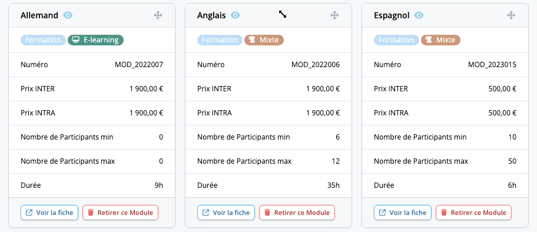Remove Allemand via Retirer ce Module
This screenshot has width=537, height=232.
pyautogui.click(x=121, y=213)
